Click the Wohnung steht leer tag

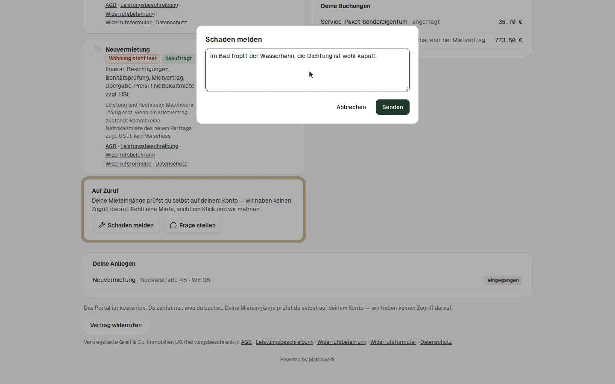click(133, 58)
